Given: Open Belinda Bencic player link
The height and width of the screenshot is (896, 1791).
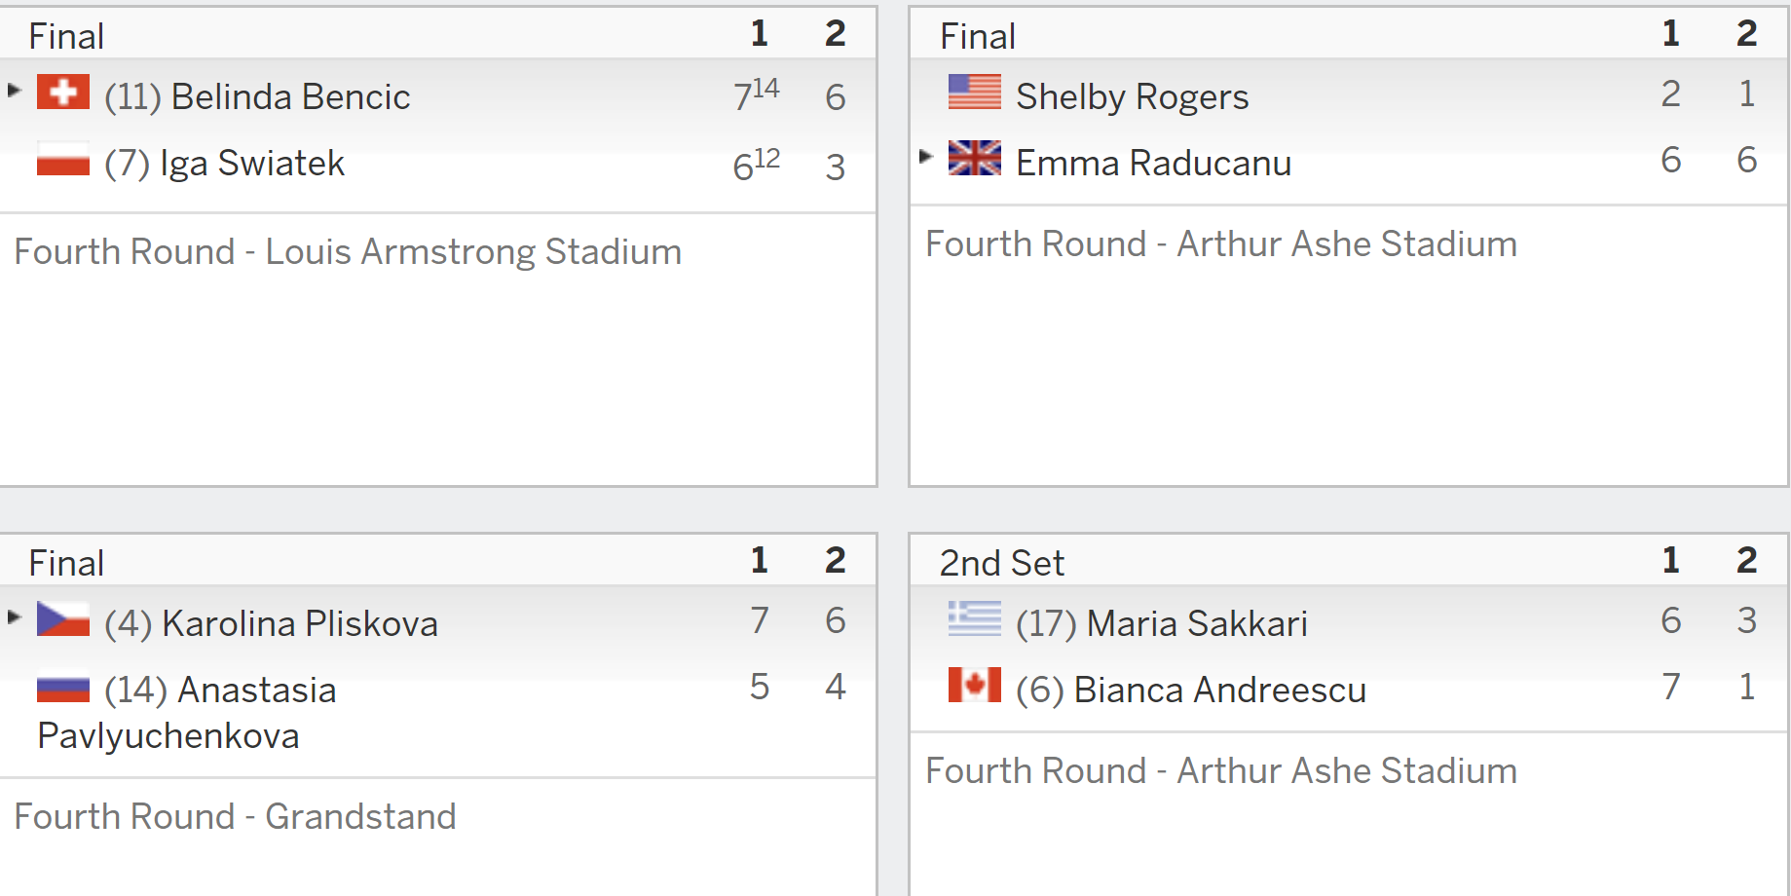Looking at the screenshot, I should coord(290,96).
